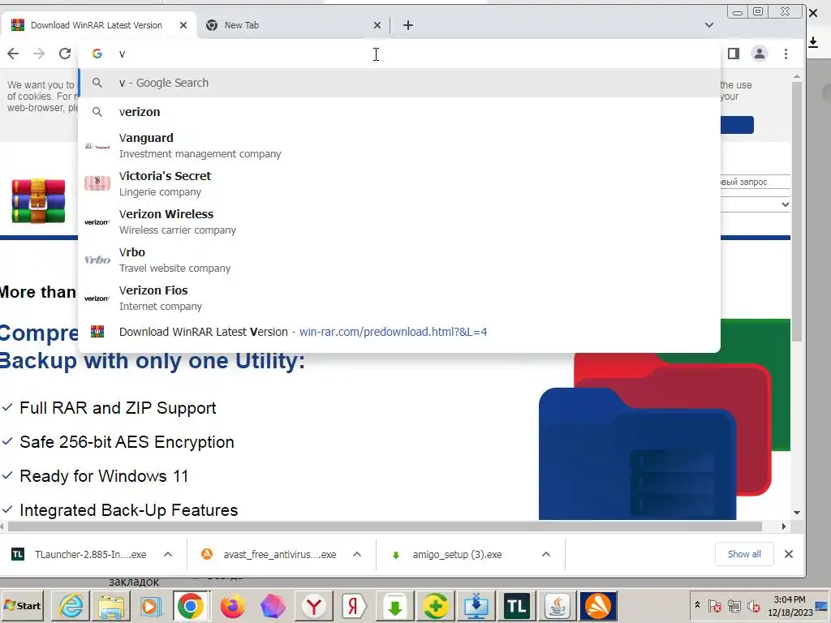Open TLauncher TL taskbar icon
831x623 pixels.
pos(517,606)
